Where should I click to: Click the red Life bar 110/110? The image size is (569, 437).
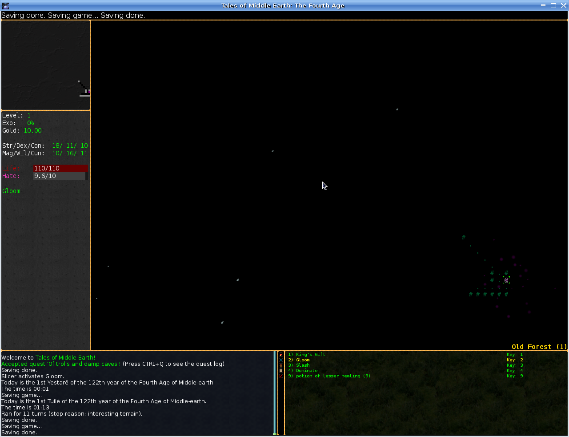(60, 168)
